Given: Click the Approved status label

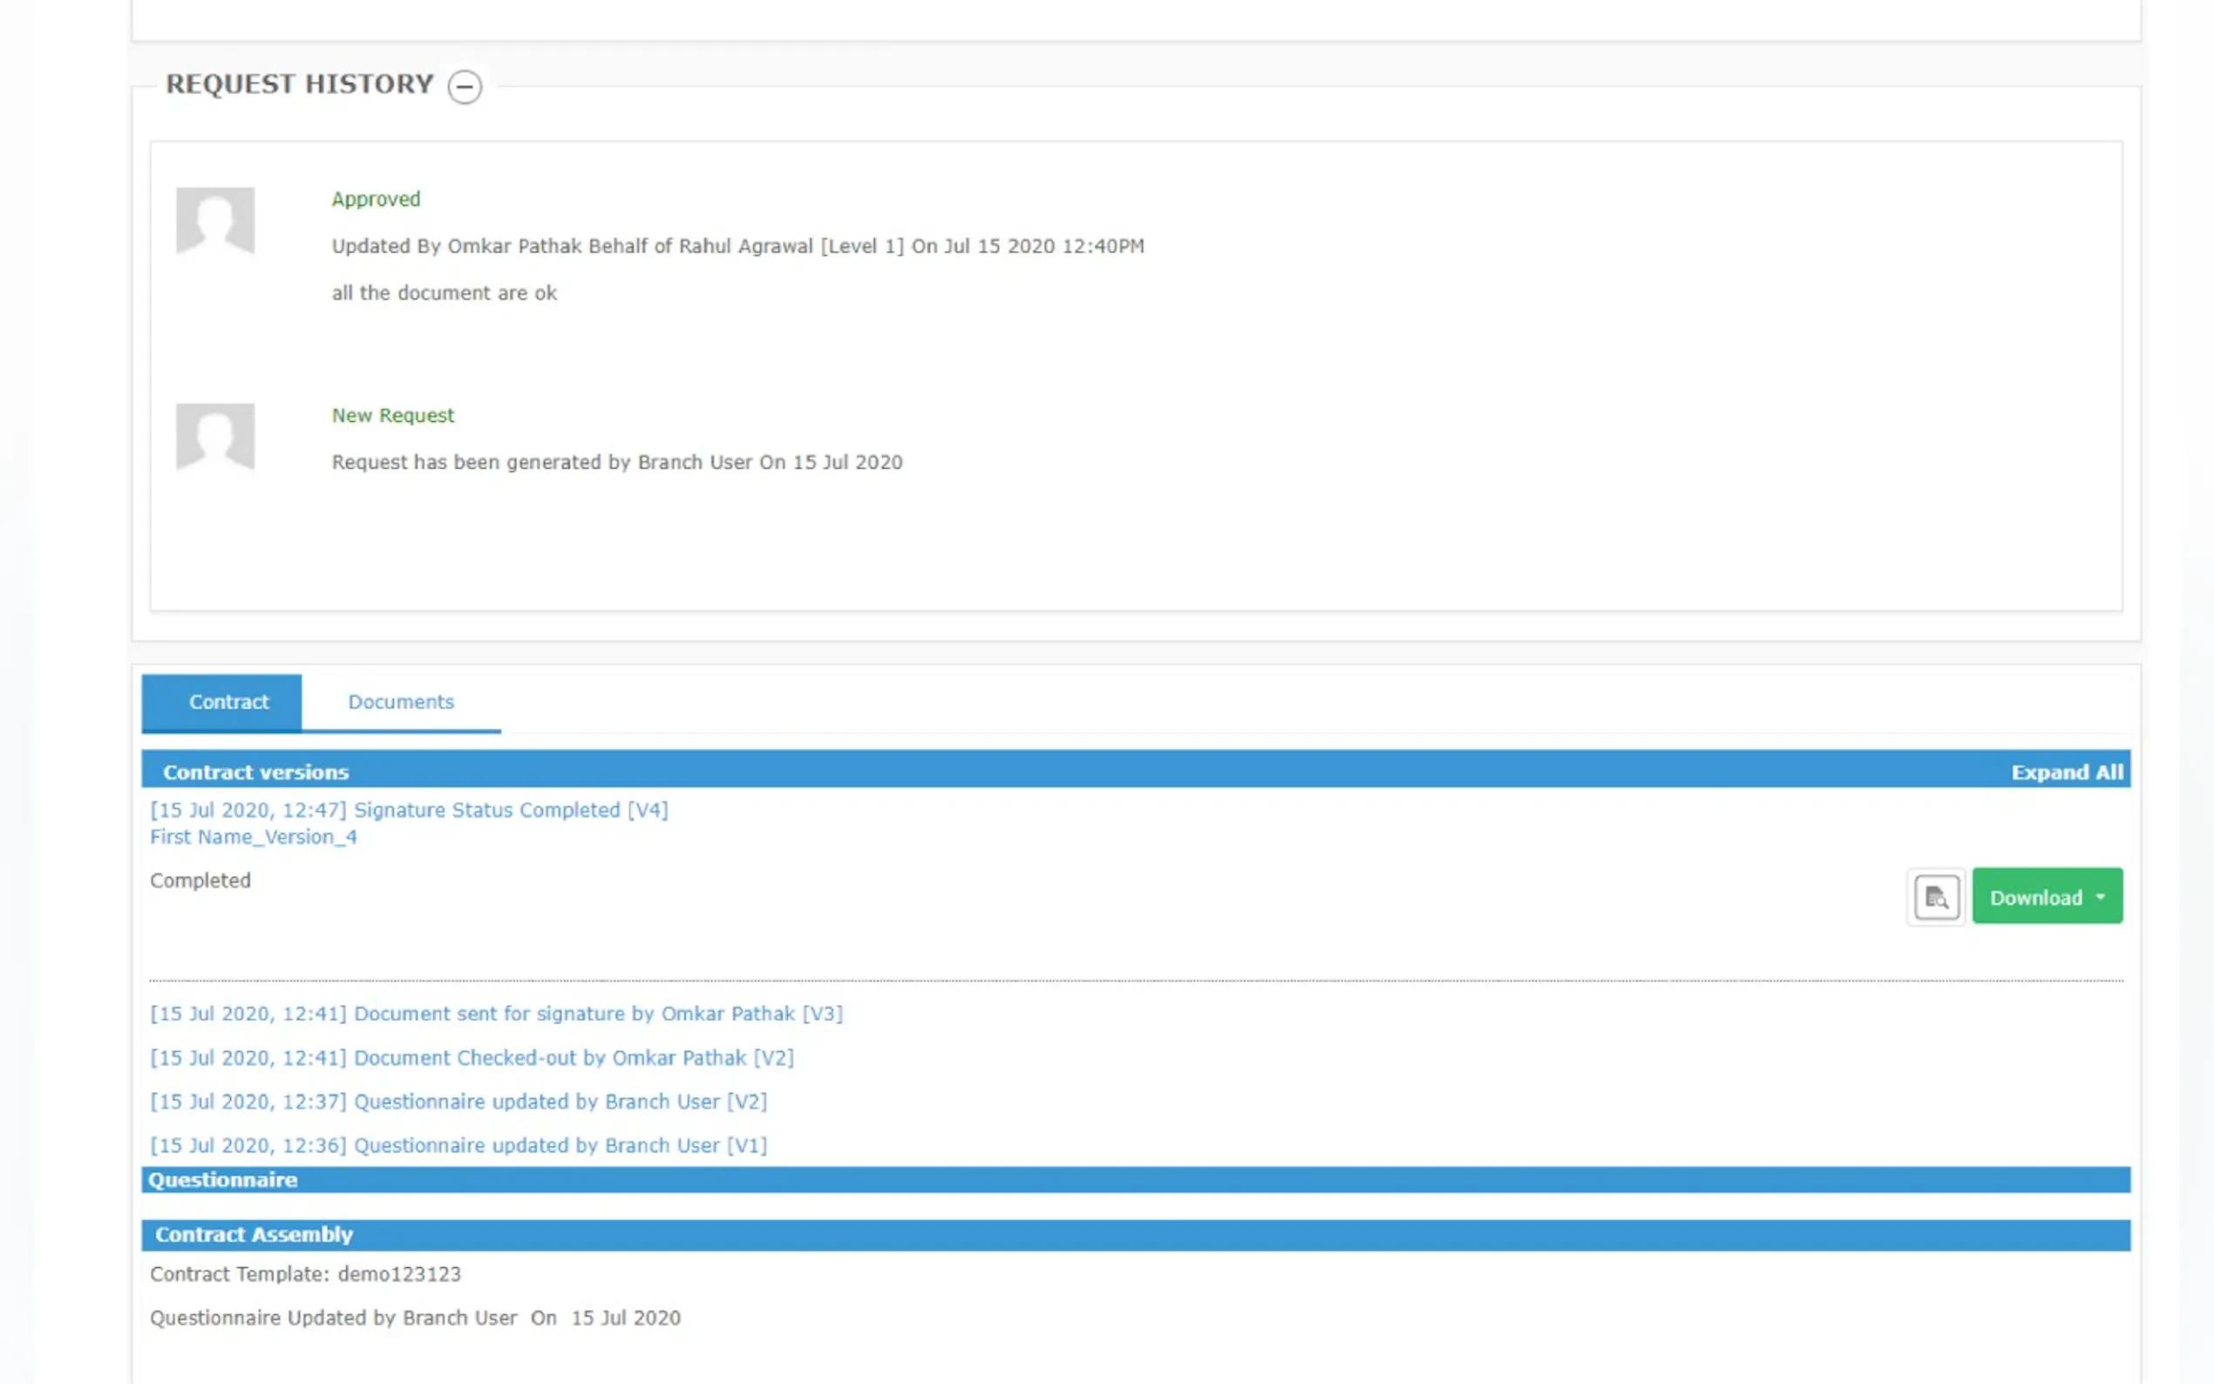Looking at the screenshot, I should pos(376,199).
